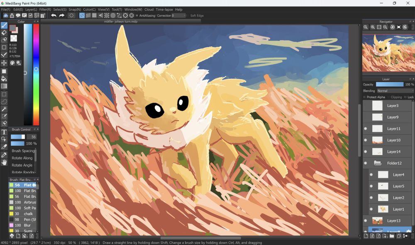This screenshot has height=245, width=415.
Task: Open the Time-lapse menu
Action: (x=164, y=10)
